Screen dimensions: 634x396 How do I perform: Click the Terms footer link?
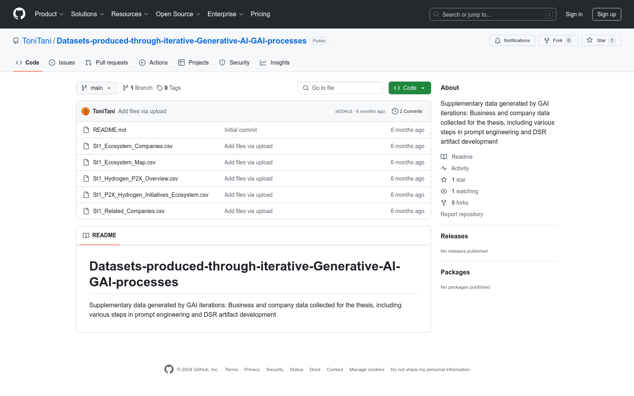click(x=231, y=369)
